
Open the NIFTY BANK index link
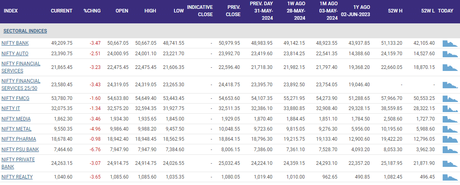coord(15,43)
